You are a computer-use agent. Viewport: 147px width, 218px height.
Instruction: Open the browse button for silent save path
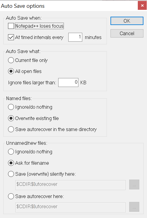click(134, 184)
